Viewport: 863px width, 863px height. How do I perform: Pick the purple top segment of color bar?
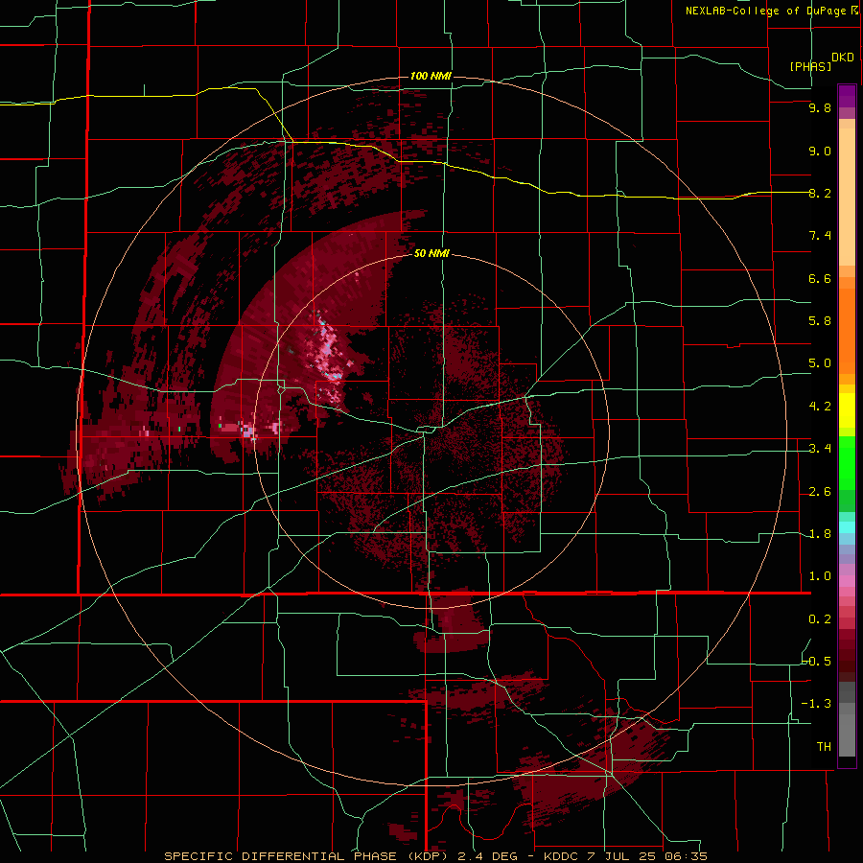coord(847,96)
